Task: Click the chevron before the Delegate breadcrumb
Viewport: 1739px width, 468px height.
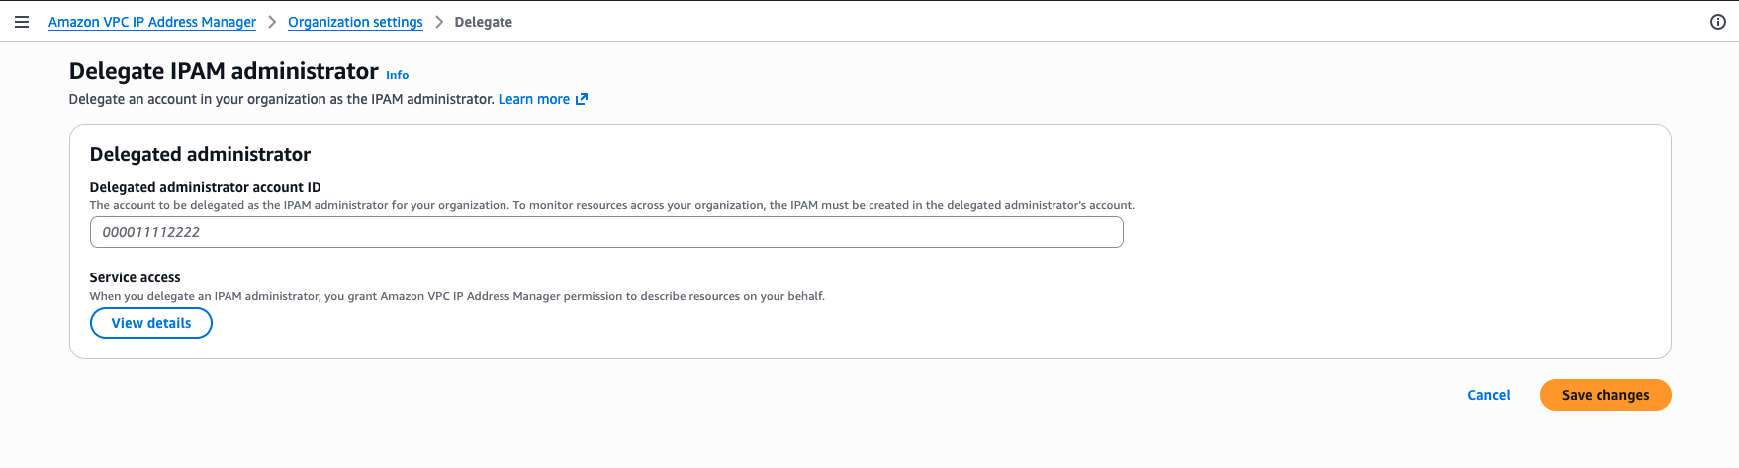Action: (439, 22)
